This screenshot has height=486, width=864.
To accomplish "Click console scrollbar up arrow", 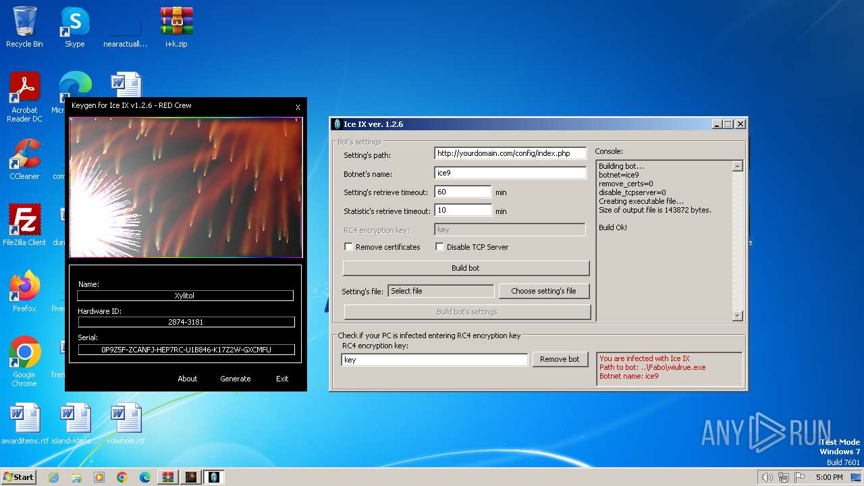I will coord(737,166).
